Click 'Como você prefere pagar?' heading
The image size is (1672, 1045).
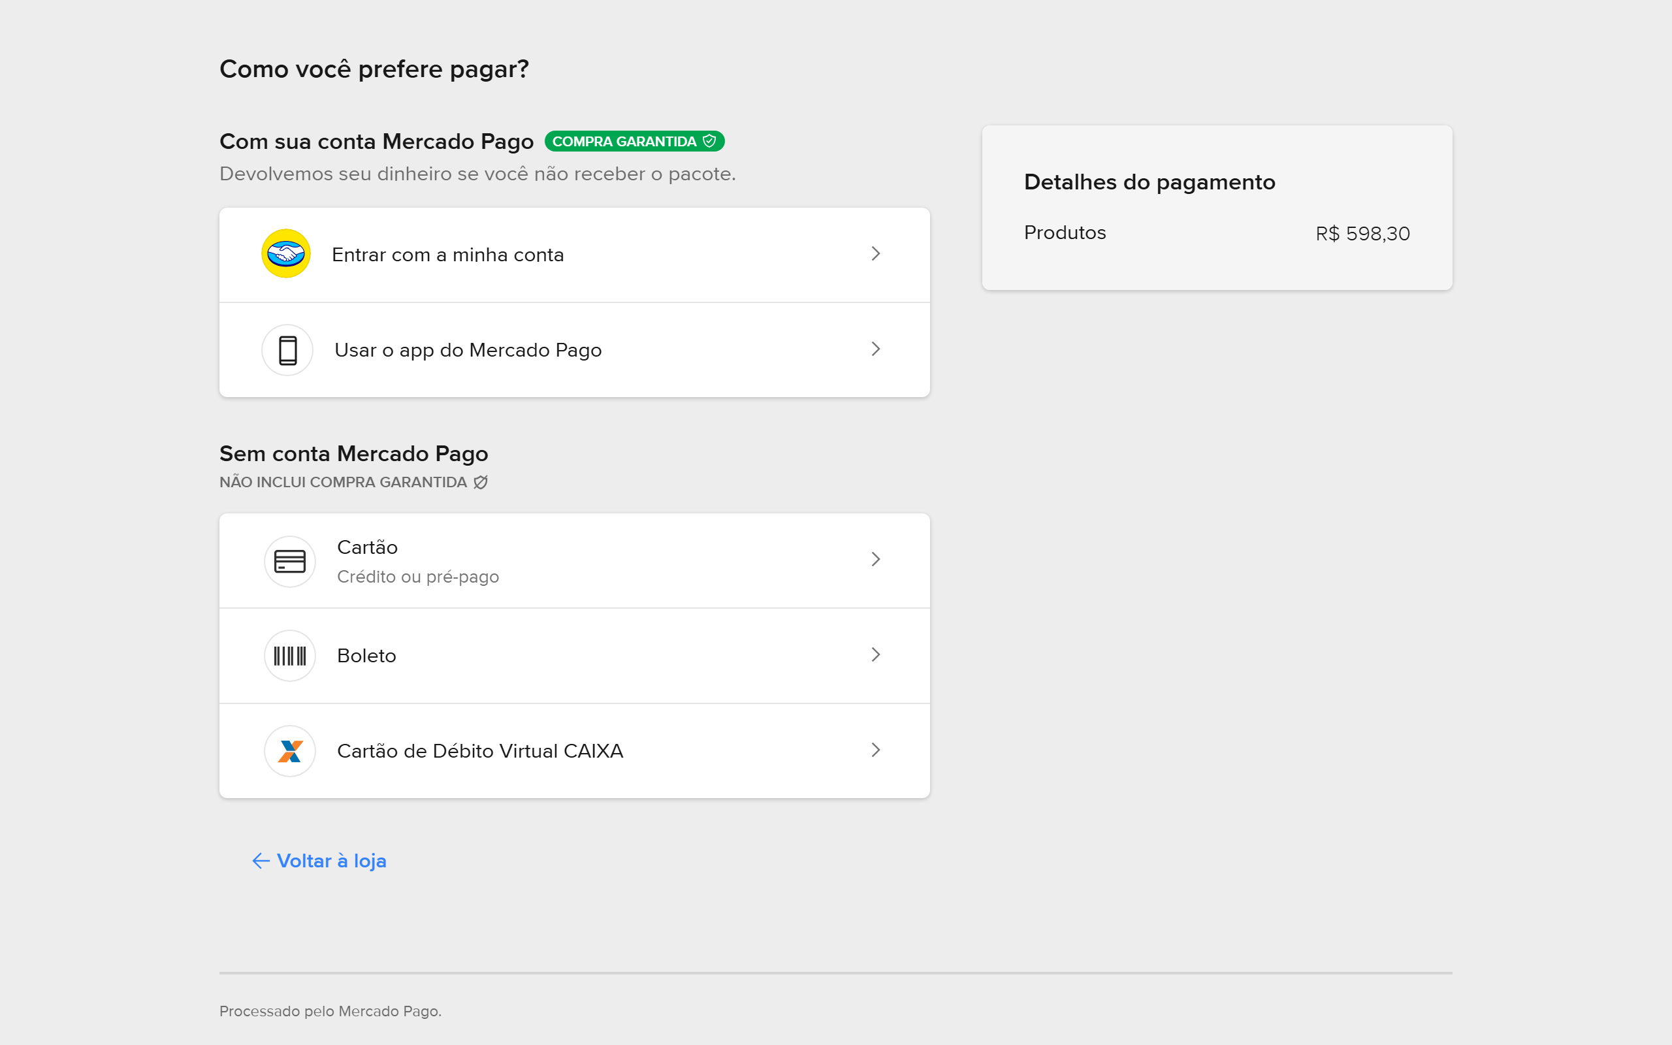click(x=374, y=69)
